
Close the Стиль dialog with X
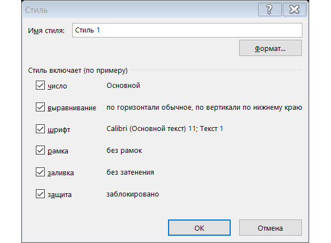pos(294,10)
